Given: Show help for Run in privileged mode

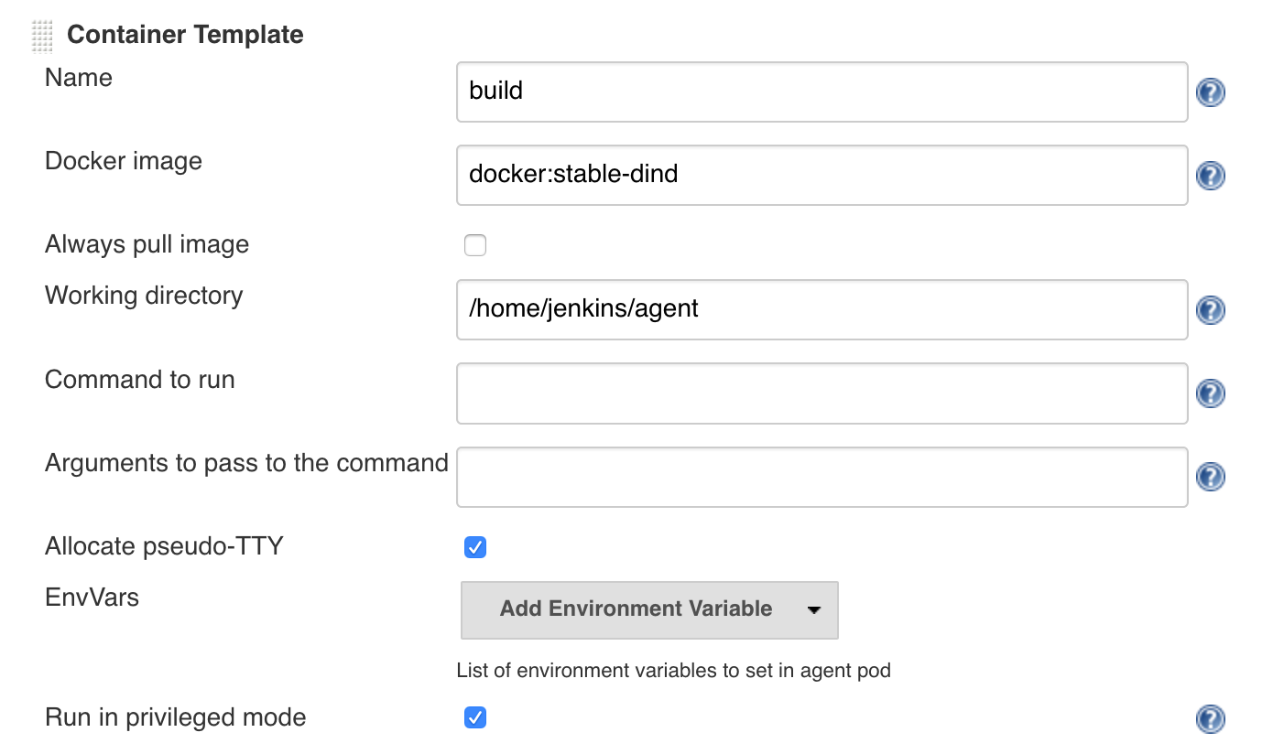Looking at the screenshot, I should coord(1210,719).
